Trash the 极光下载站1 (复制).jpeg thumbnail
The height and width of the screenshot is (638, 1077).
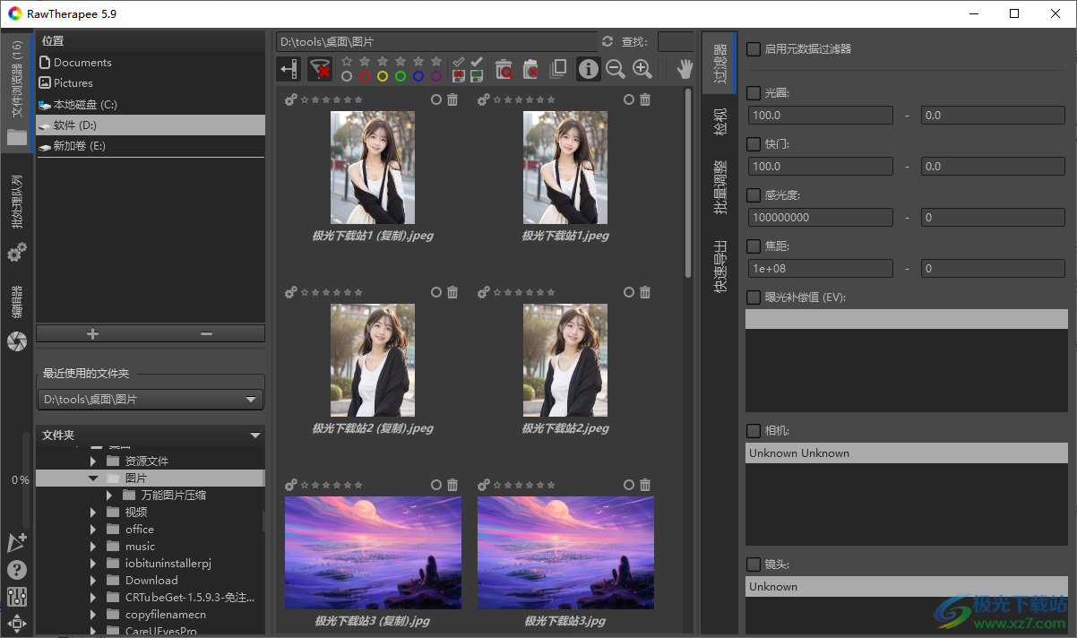(x=452, y=99)
